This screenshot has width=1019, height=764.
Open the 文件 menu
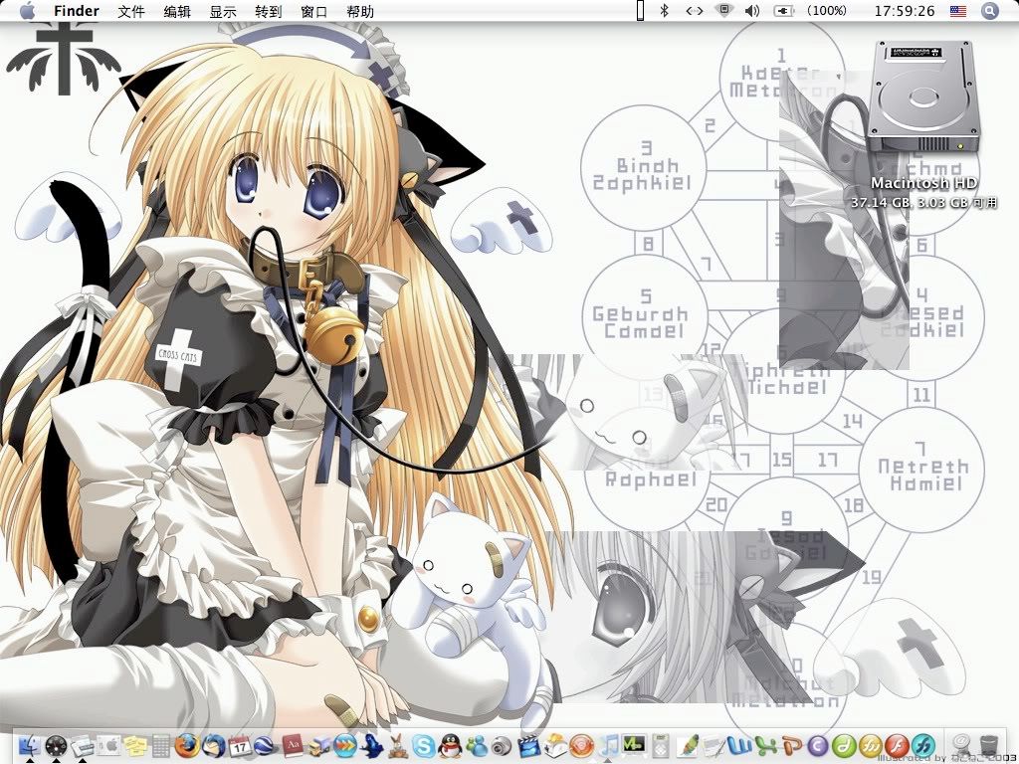(x=130, y=11)
